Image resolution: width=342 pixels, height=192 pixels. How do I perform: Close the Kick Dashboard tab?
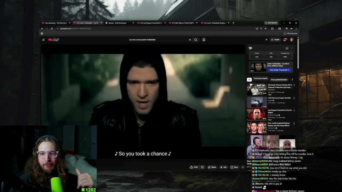[133, 23]
